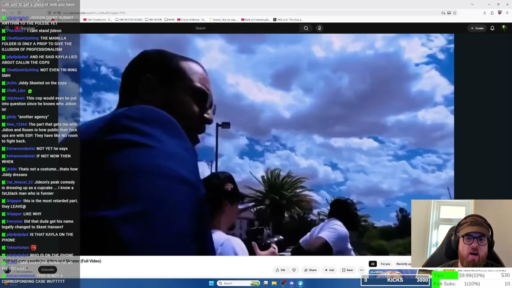This screenshot has width=512, height=288.
Task: Expand the list-all-tabs chevron in the title bar
Action: point(472,4)
